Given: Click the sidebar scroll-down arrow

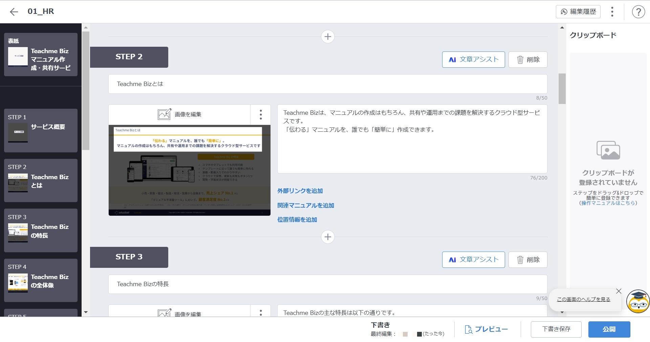Looking at the screenshot, I should coord(86,312).
